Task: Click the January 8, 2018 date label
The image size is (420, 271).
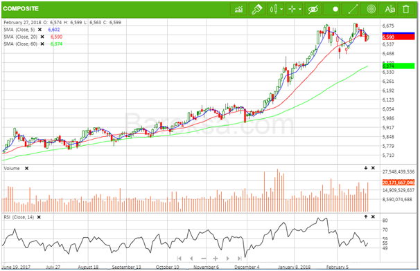Action: (294, 267)
